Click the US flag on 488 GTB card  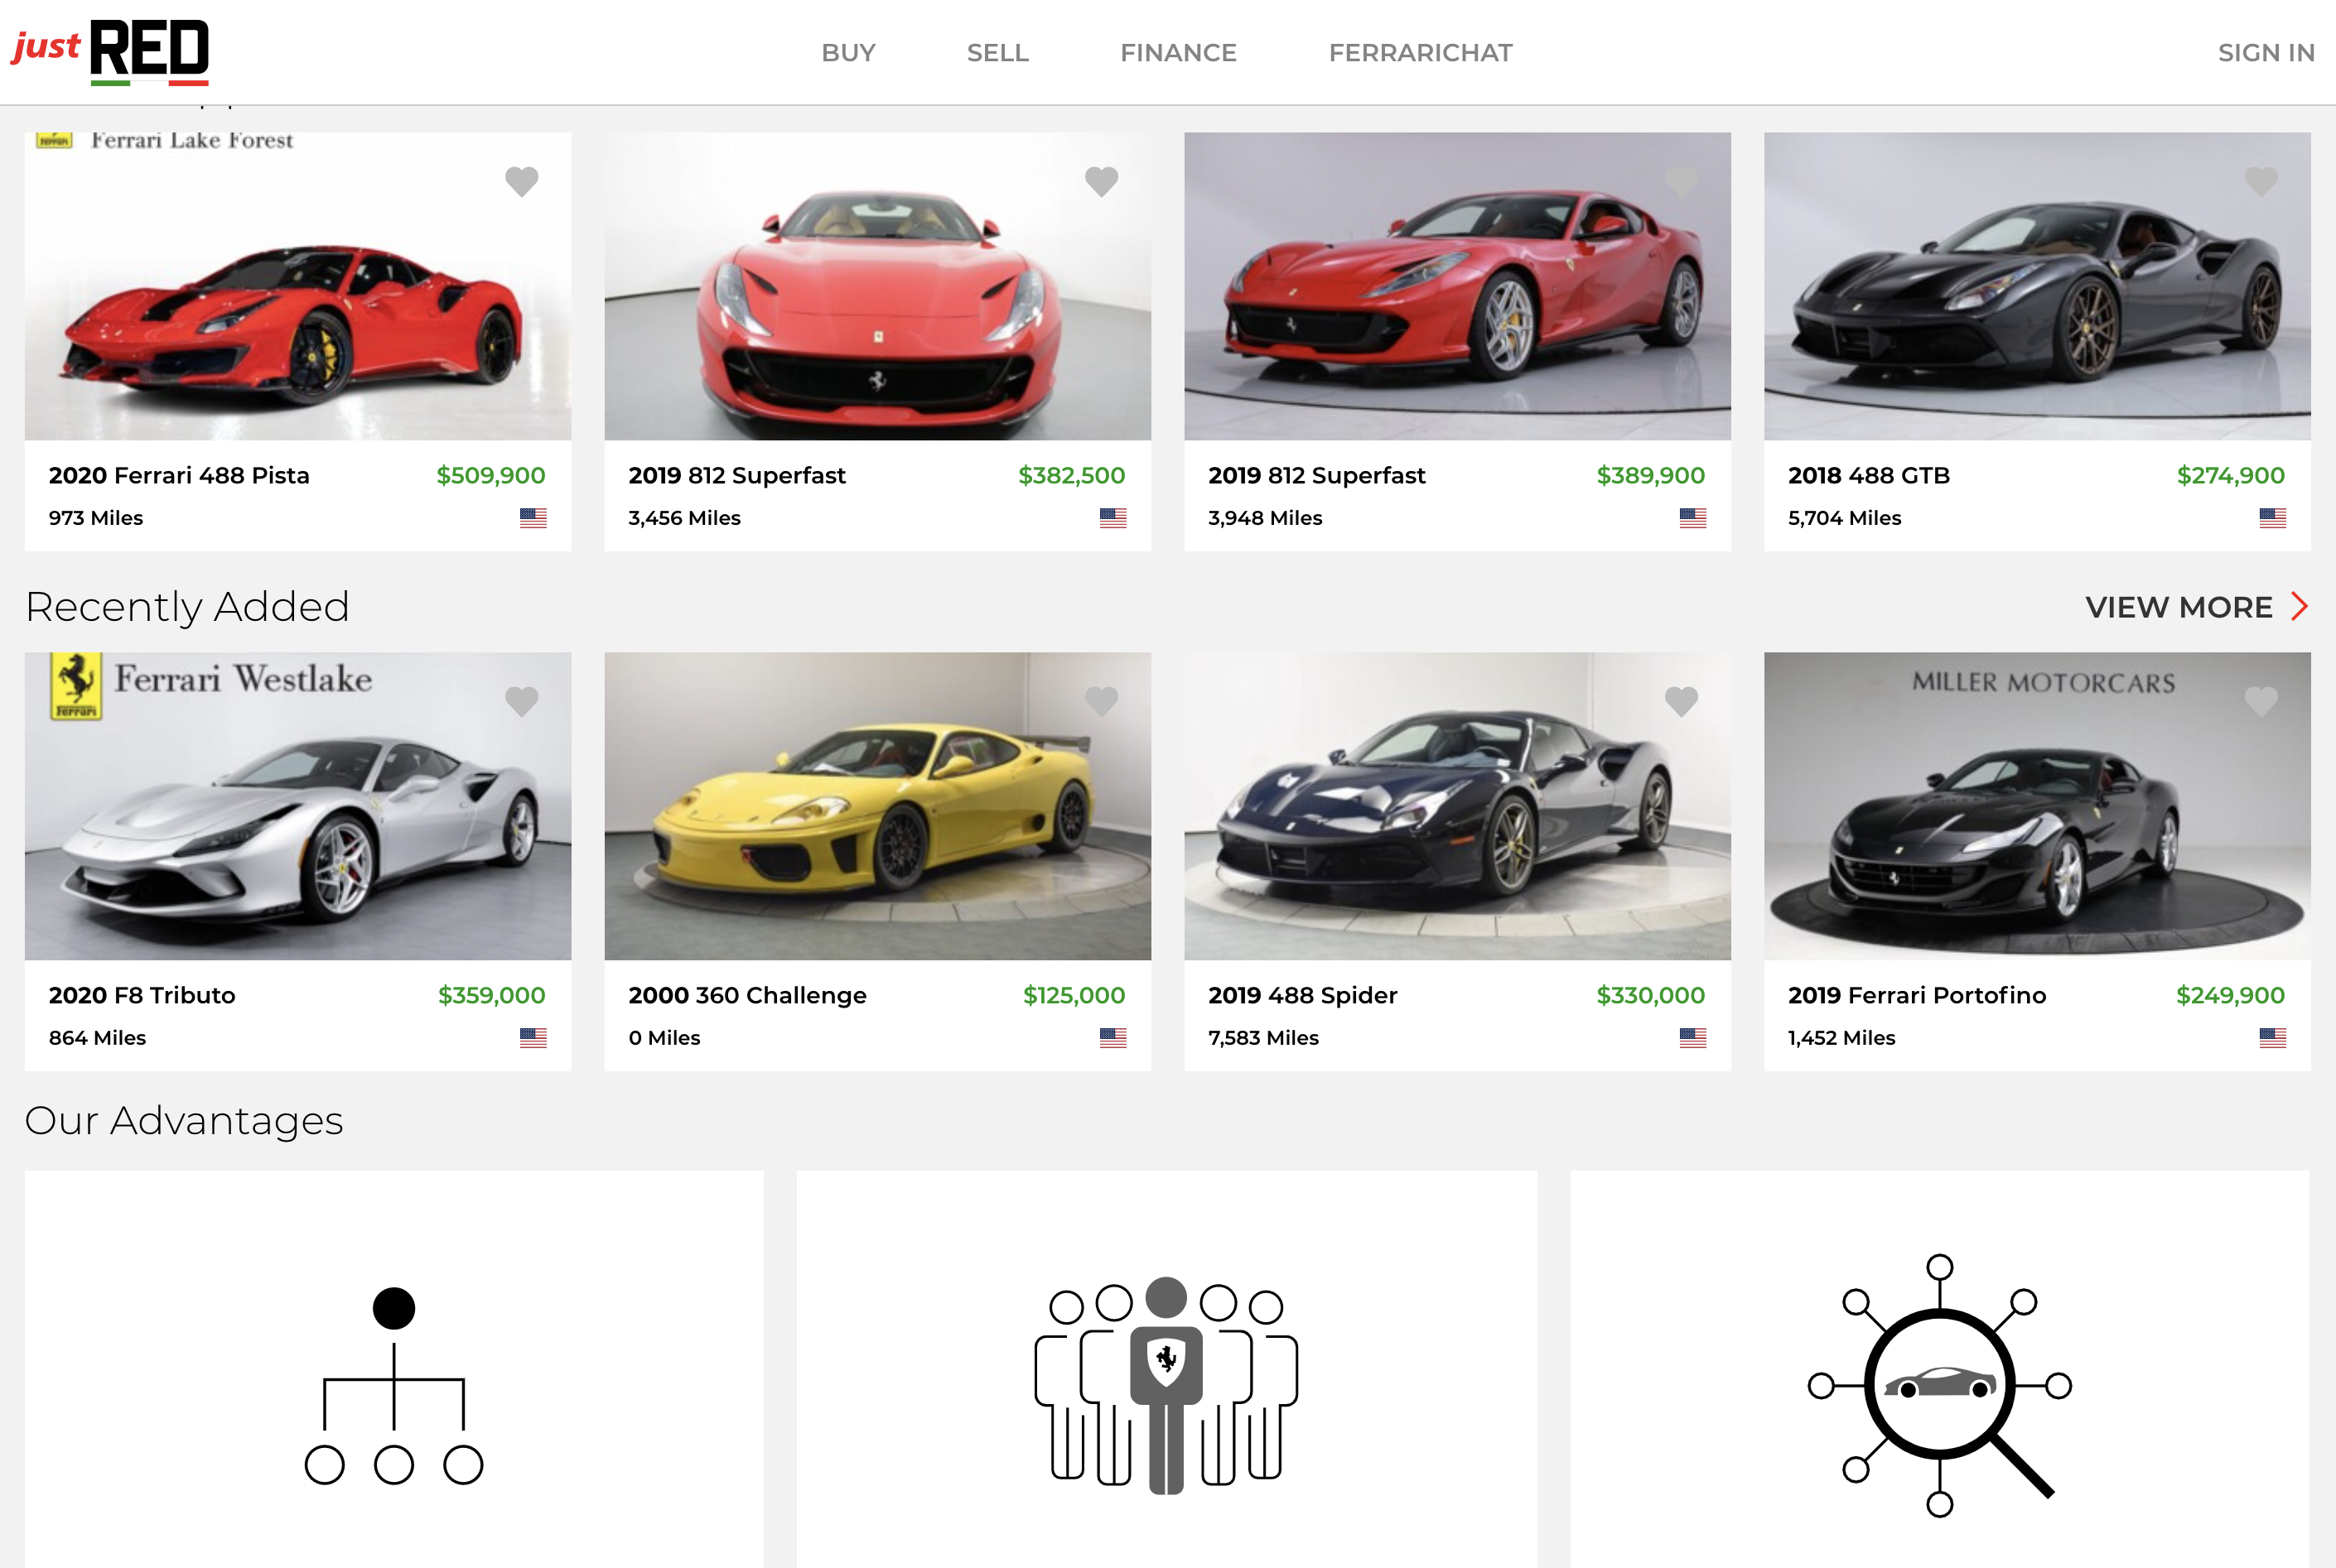point(2273,517)
